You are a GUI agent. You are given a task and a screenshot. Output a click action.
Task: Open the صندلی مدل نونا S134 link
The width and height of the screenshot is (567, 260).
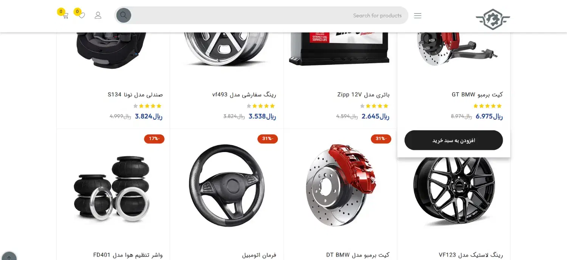(135, 94)
